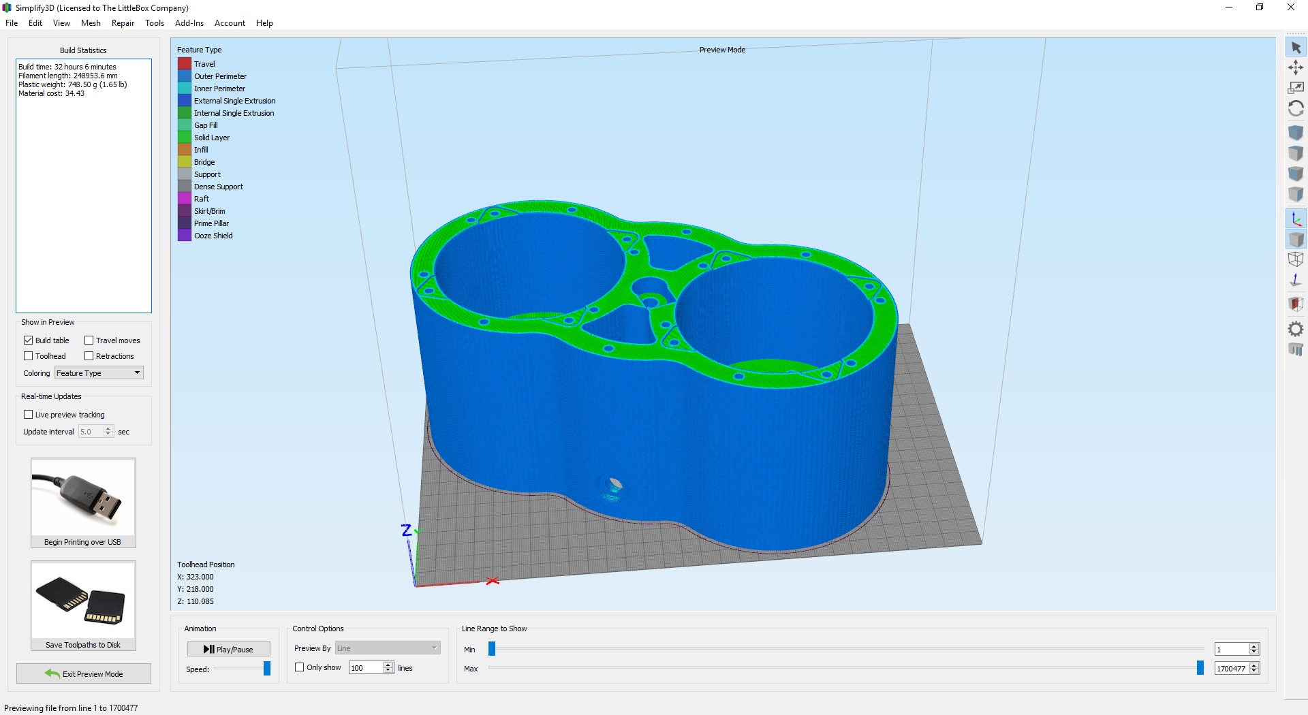1308x715 pixels.
Task: Switch to the front view cube
Action: tap(1296, 174)
